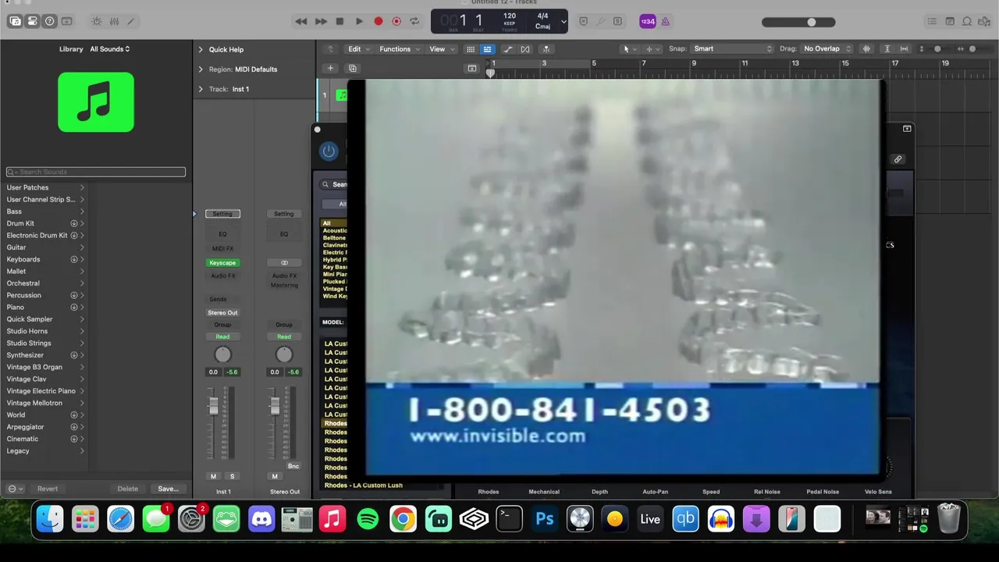Image resolution: width=999 pixels, height=562 pixels.
Task: Open the Snap Smart dropdown
Action: pos(732,48)
